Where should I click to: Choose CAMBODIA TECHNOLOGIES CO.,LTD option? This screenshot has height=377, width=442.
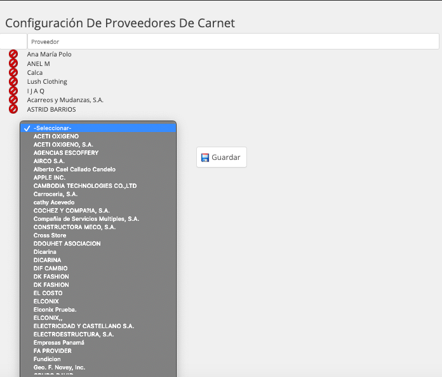(x=98, y=186)
